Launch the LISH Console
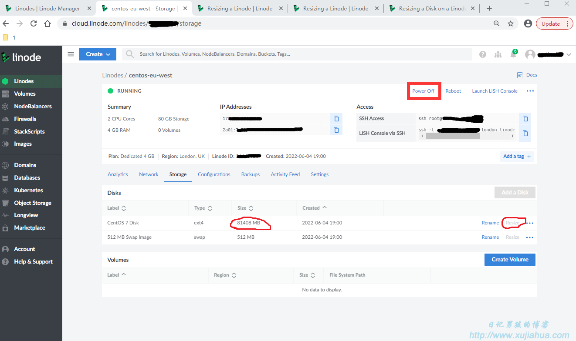 point(495,91)
